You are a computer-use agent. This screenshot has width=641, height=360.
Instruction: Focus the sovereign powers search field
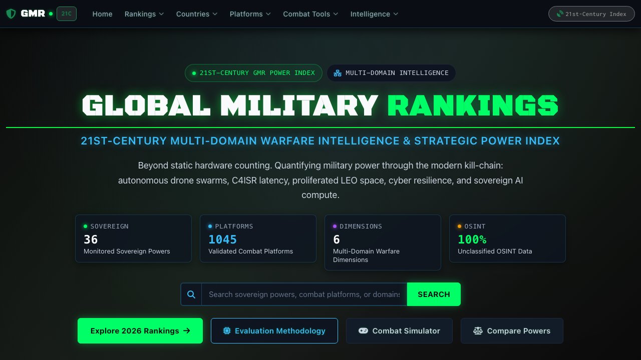(x=304, y=294)
